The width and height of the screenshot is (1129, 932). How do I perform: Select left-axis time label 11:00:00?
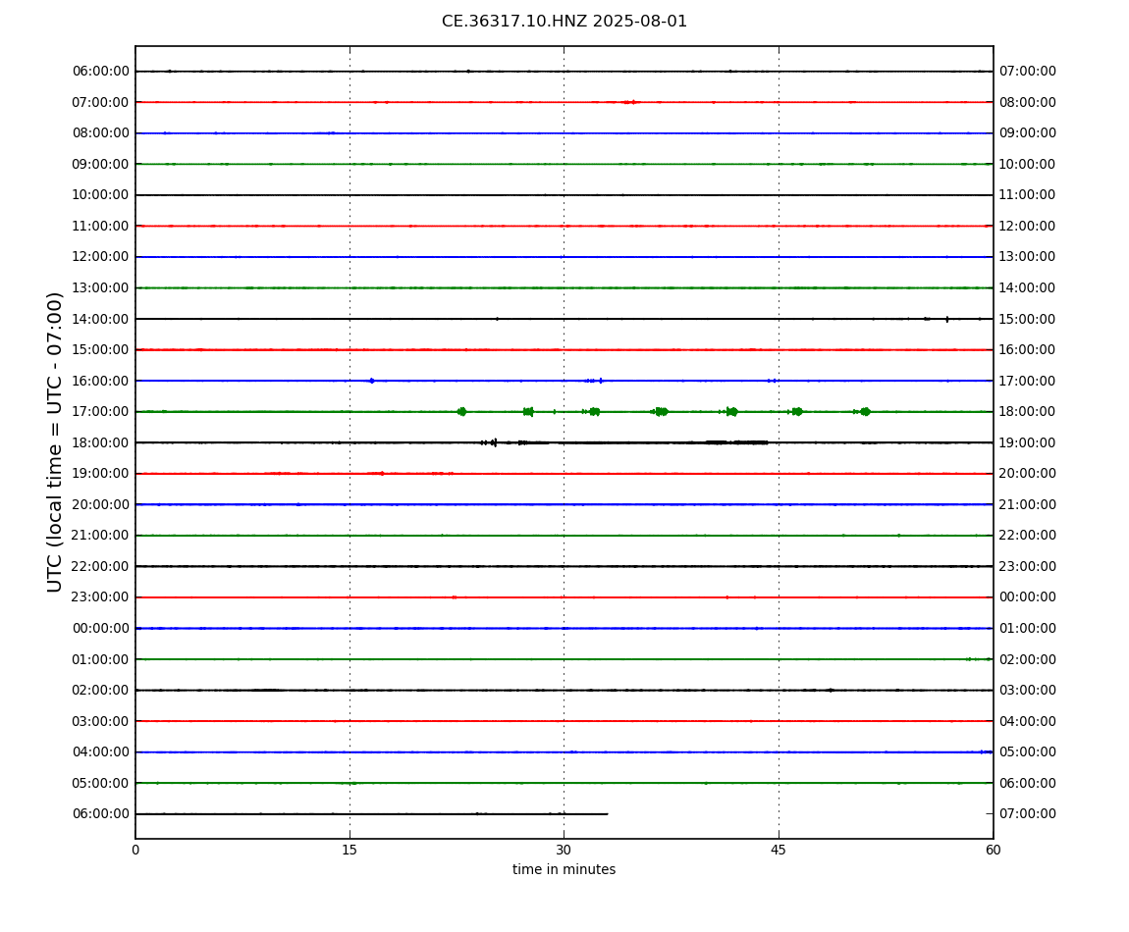click(101, 226)
